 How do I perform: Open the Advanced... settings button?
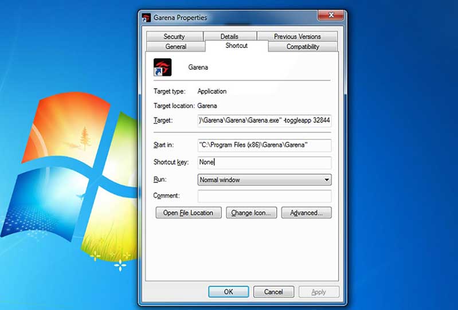click(306, 213)
